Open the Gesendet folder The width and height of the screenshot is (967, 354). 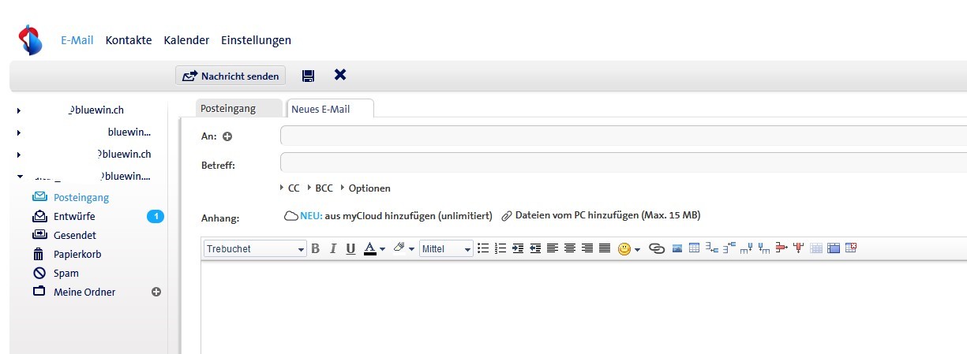(75, 236)
